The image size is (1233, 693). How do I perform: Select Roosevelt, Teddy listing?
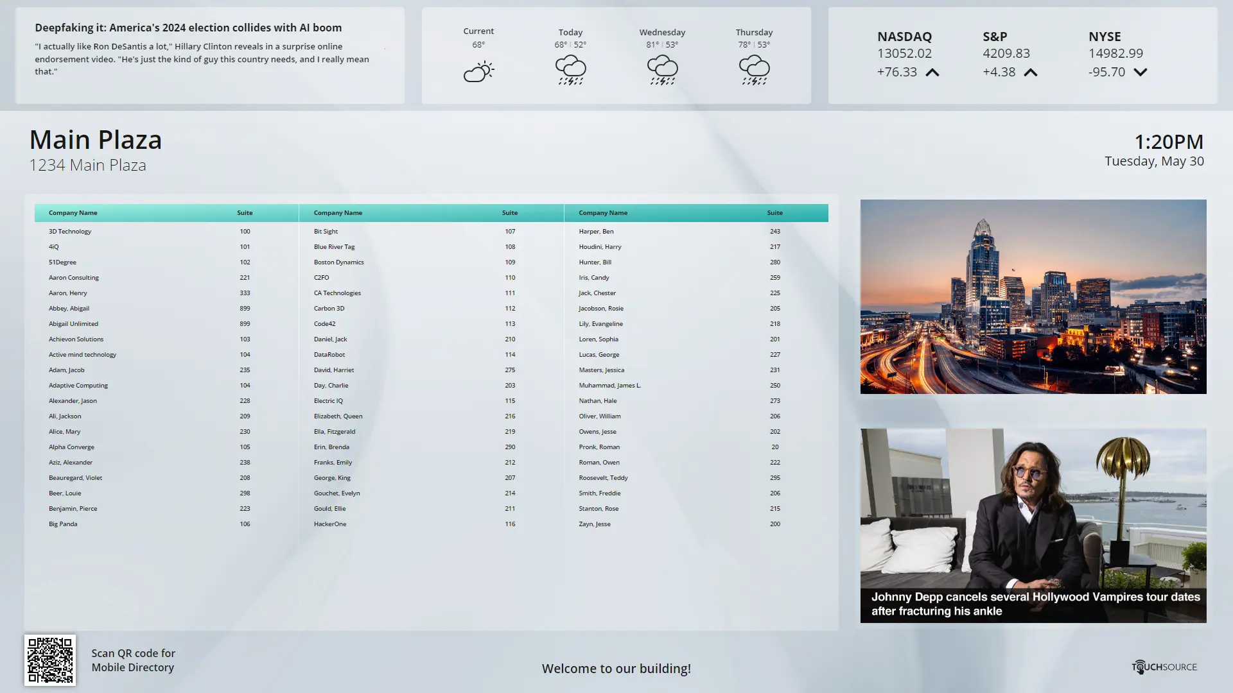click(x=696, y=478)
